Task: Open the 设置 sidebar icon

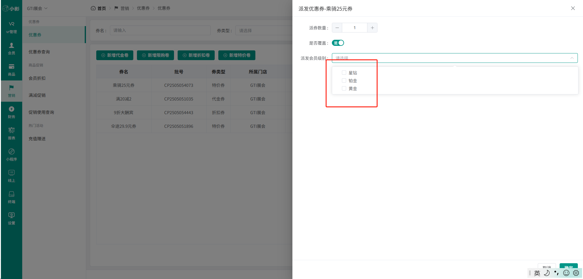Action: click(x=12, y=219)
